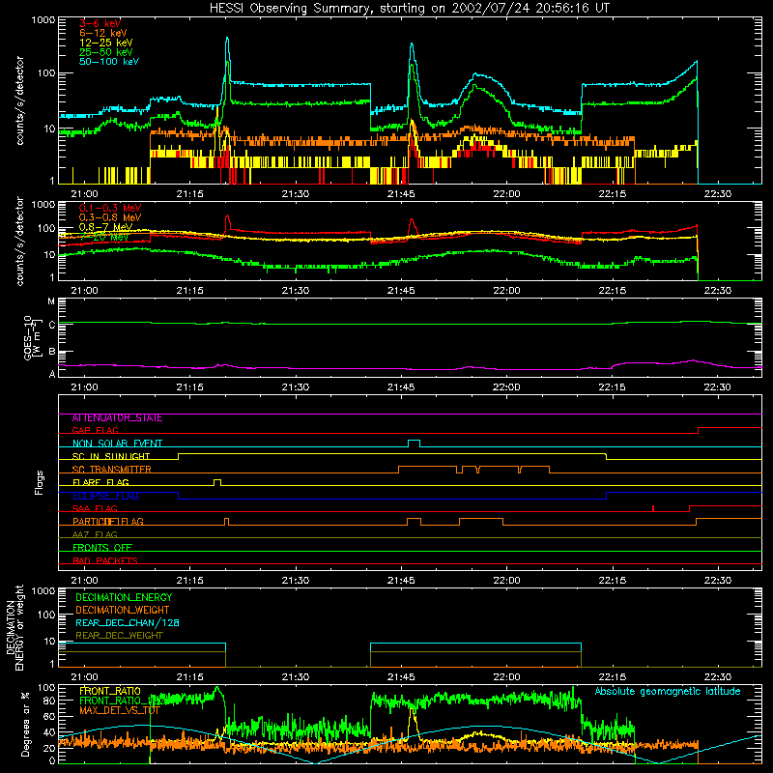Click the B class tick label

(x=52, y=352)
